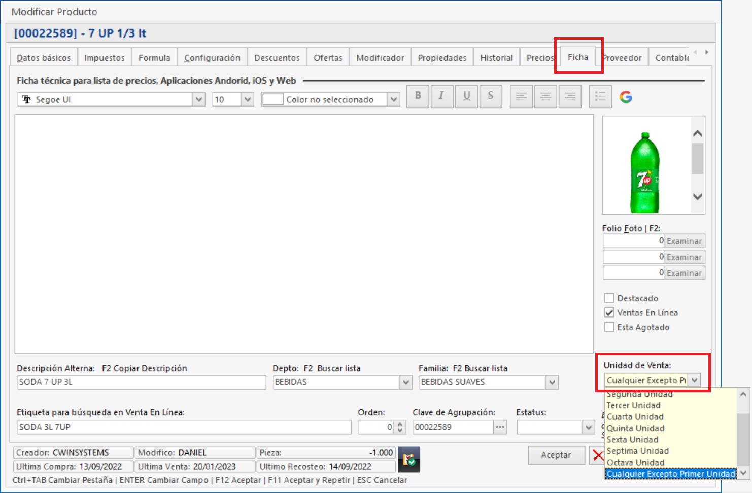Click the Aceptar button
Image resolution: width=752 pixels, height=493 pixels.
(556, 455)
